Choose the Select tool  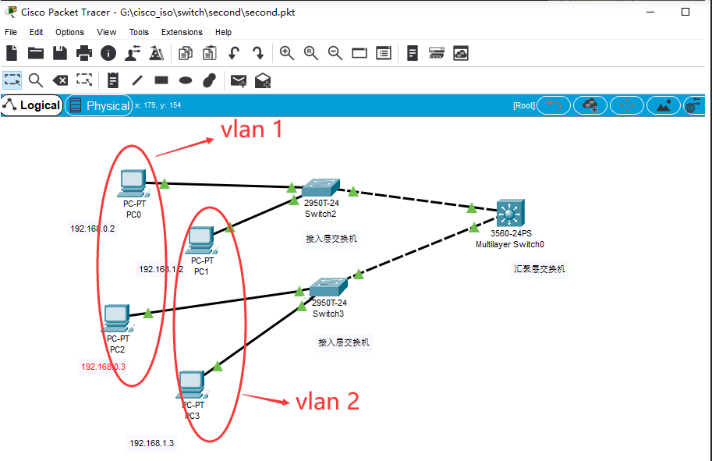click(x=12, y=80)
